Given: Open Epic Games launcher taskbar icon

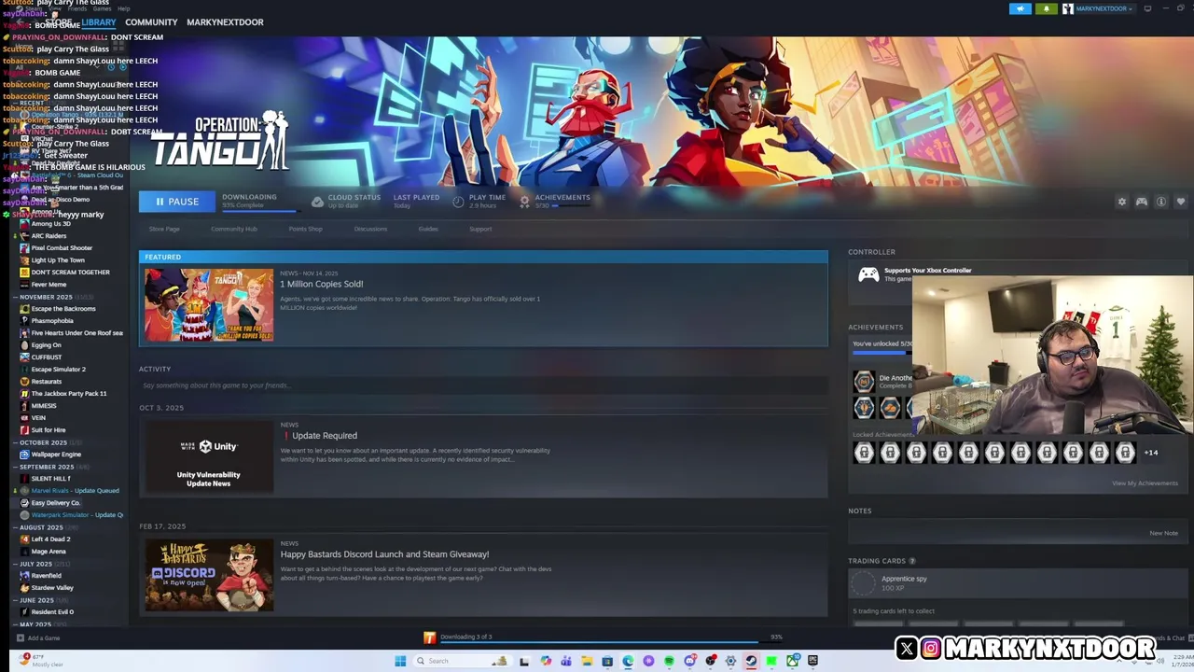Looking at the screenshot, I should [812, 661].
